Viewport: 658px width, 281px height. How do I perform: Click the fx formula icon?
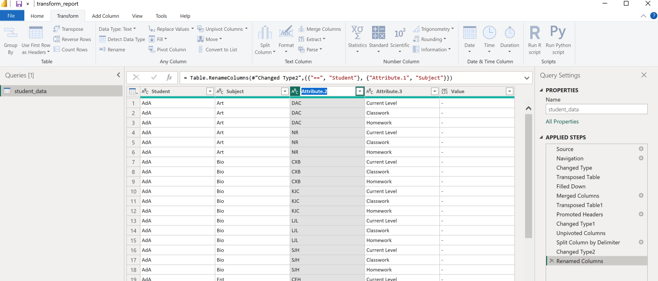(x=169, y=77)
